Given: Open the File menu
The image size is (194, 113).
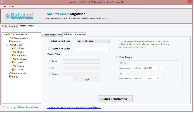Looking at the screenshot, I should coord(4,6).
